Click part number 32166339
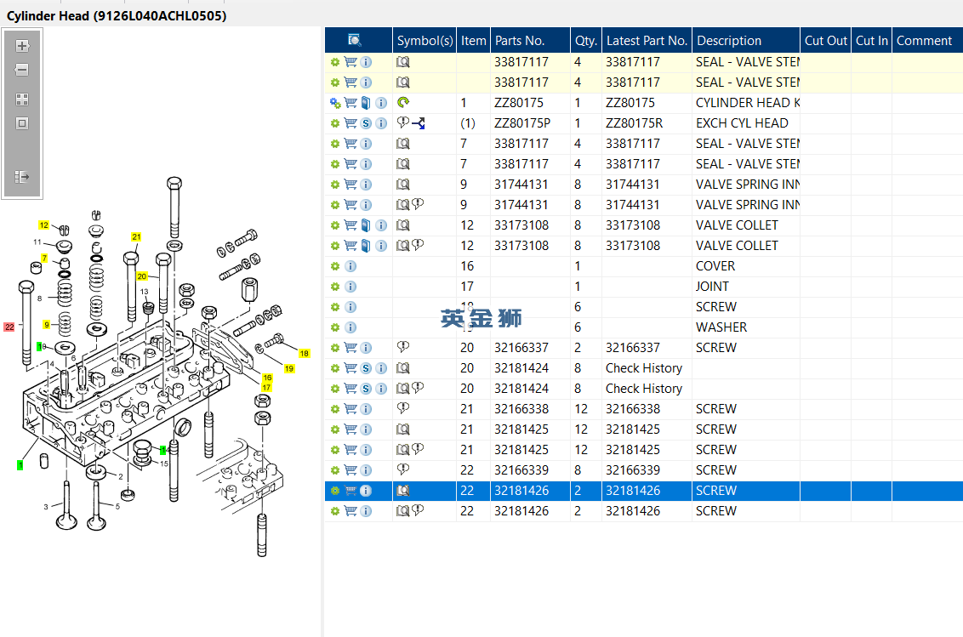Image resolution: width=963 pixels, height=637 pixels. [521, 470]
